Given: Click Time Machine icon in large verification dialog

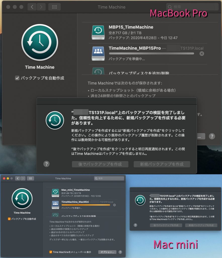Looking at the screenshot, I should point(55,120).
